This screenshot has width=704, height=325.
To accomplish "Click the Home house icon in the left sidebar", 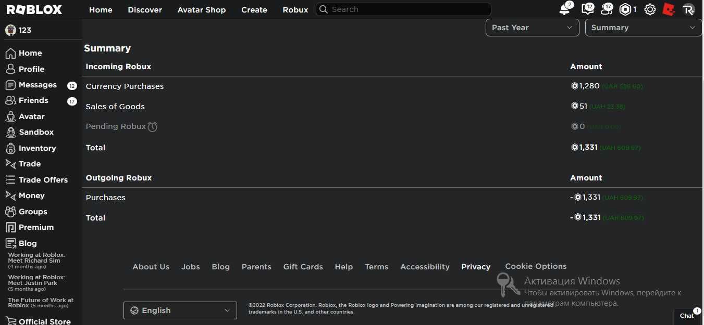I will coord(10,53).
